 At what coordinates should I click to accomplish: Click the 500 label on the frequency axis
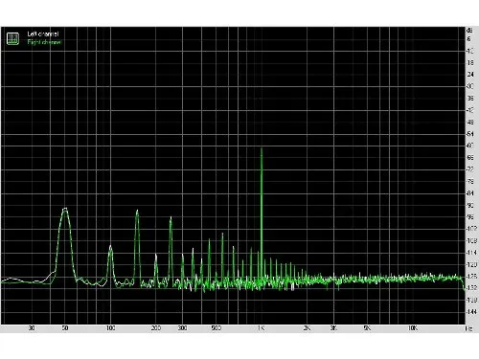[x=217, y=328]
